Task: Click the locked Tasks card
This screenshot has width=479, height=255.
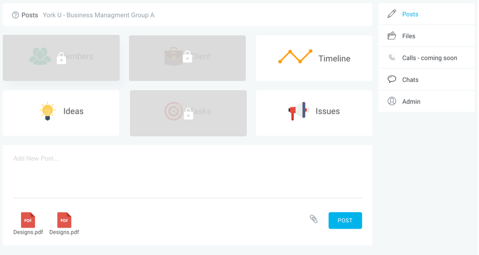Action: coord(188,113)
